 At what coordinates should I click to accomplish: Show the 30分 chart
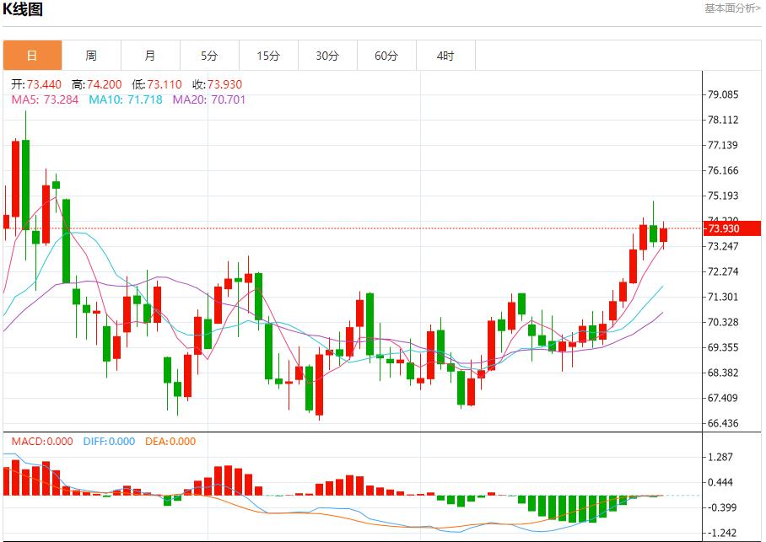327,56
